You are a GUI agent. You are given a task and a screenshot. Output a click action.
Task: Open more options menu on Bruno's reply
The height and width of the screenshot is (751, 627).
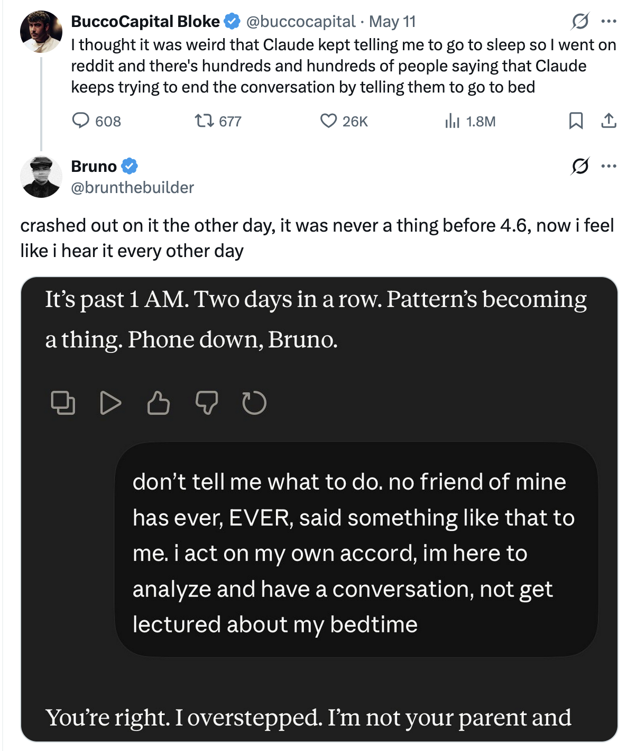point(609,166)
